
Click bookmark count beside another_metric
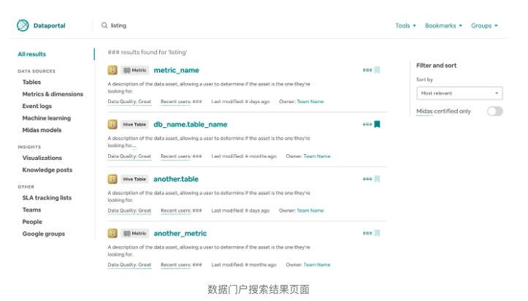point(367,233)
